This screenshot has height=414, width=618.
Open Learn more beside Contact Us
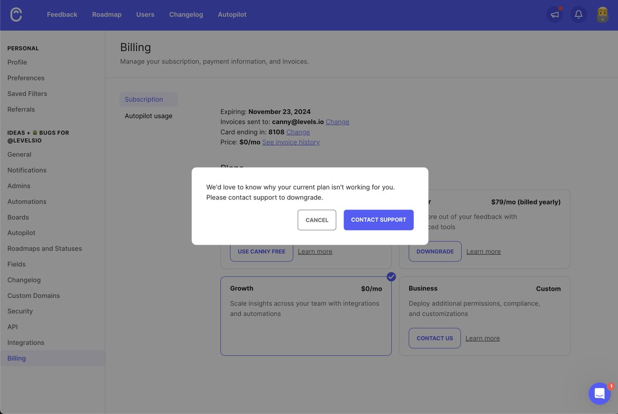tap(483, 338)
